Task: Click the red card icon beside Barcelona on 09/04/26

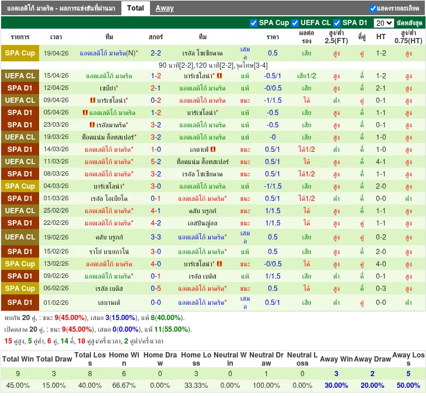Action: 93,100
